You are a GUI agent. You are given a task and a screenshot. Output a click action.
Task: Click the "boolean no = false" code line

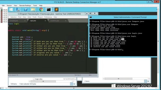coord(22,39)
